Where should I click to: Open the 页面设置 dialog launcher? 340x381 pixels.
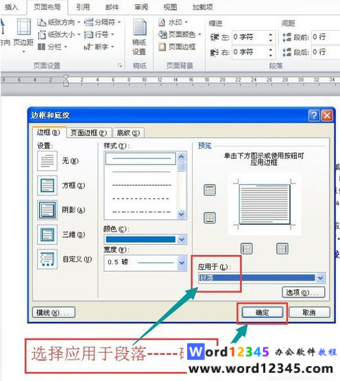119,65
